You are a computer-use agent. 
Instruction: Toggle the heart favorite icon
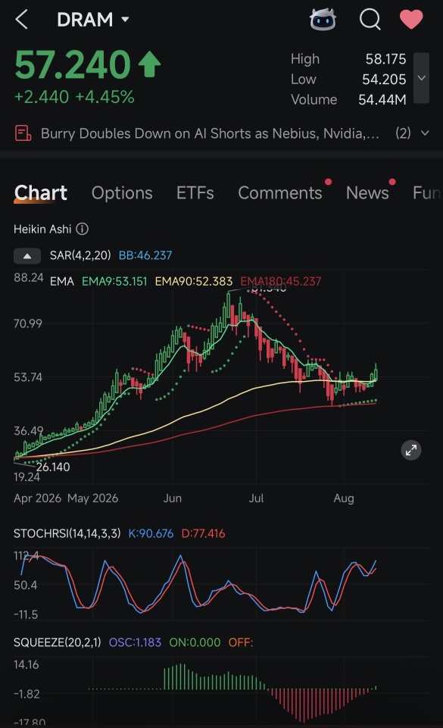(x=411, y=20)
